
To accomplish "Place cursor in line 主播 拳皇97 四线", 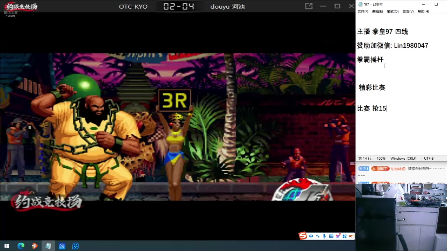I will click(382, 32).
